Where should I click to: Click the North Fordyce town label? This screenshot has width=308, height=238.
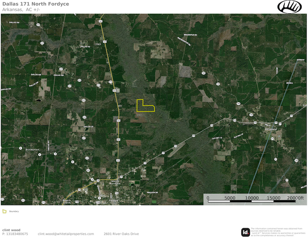pyautogui.click(x=115, y=182)
